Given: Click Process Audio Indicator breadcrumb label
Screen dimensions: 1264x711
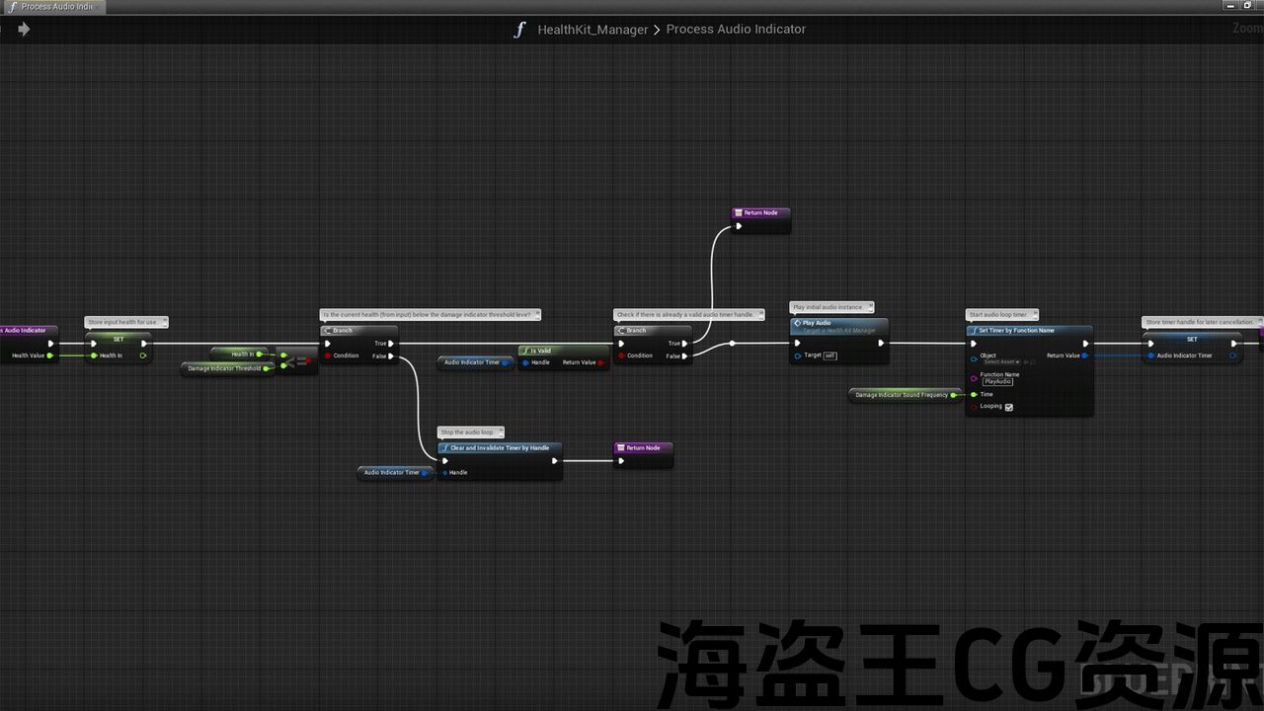Looking at the screenshot, I should coord(736,30).
